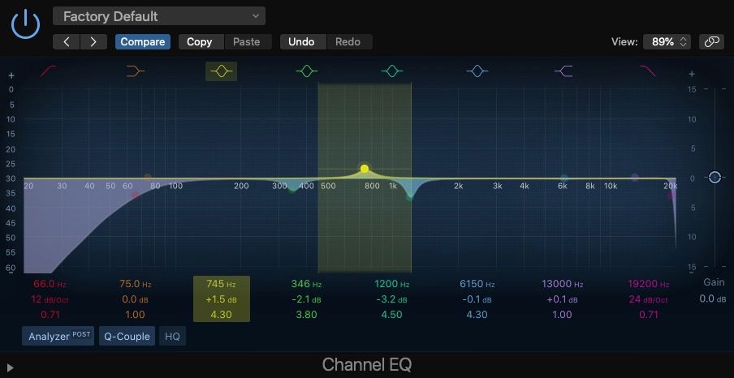Open the View size 89% dropdown
Image resolution: width=734 pixels, height=378 pixels.
[x=667, y=41]
